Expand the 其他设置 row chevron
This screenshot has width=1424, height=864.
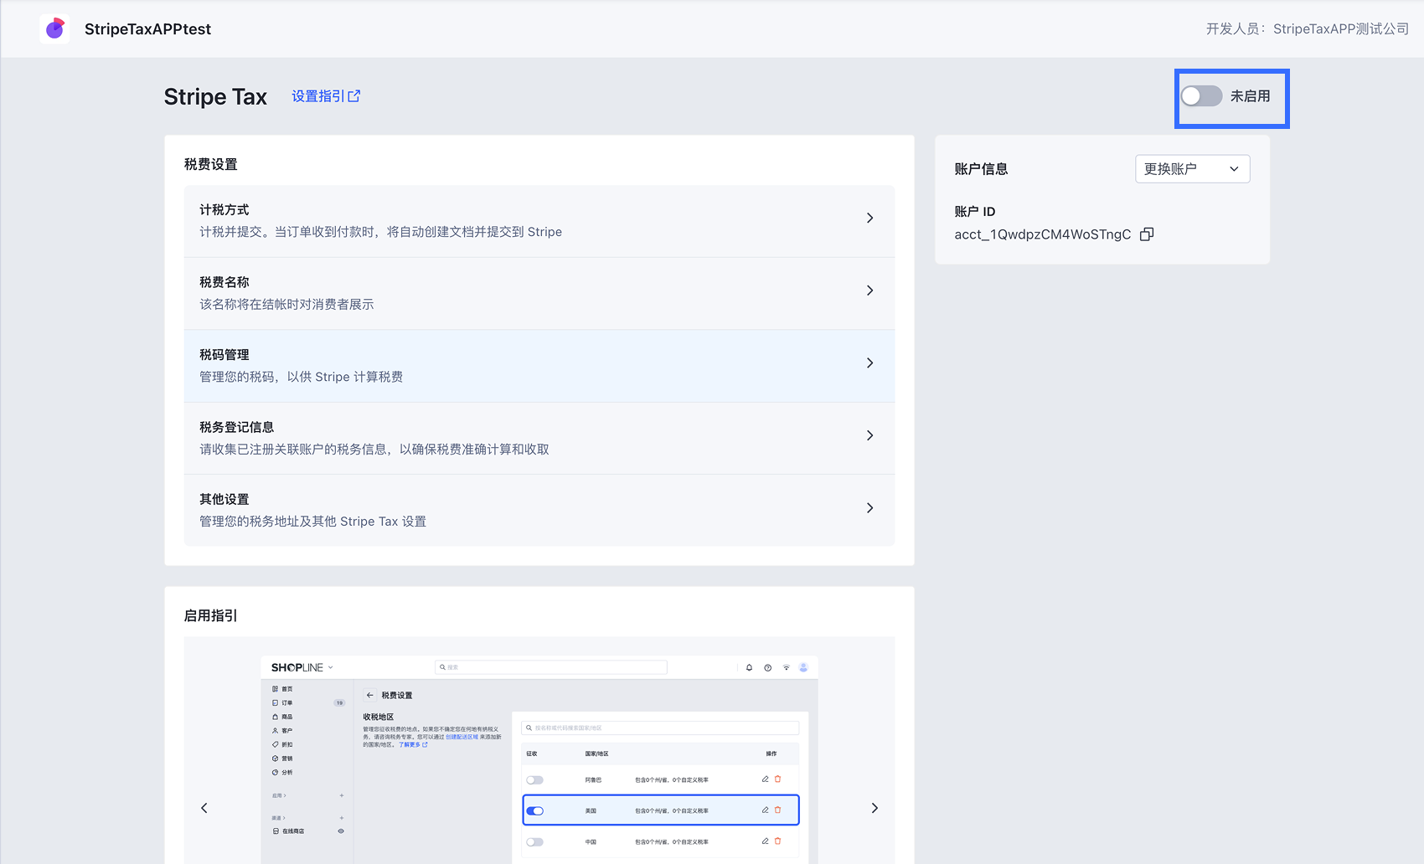(x=869, y=508)
